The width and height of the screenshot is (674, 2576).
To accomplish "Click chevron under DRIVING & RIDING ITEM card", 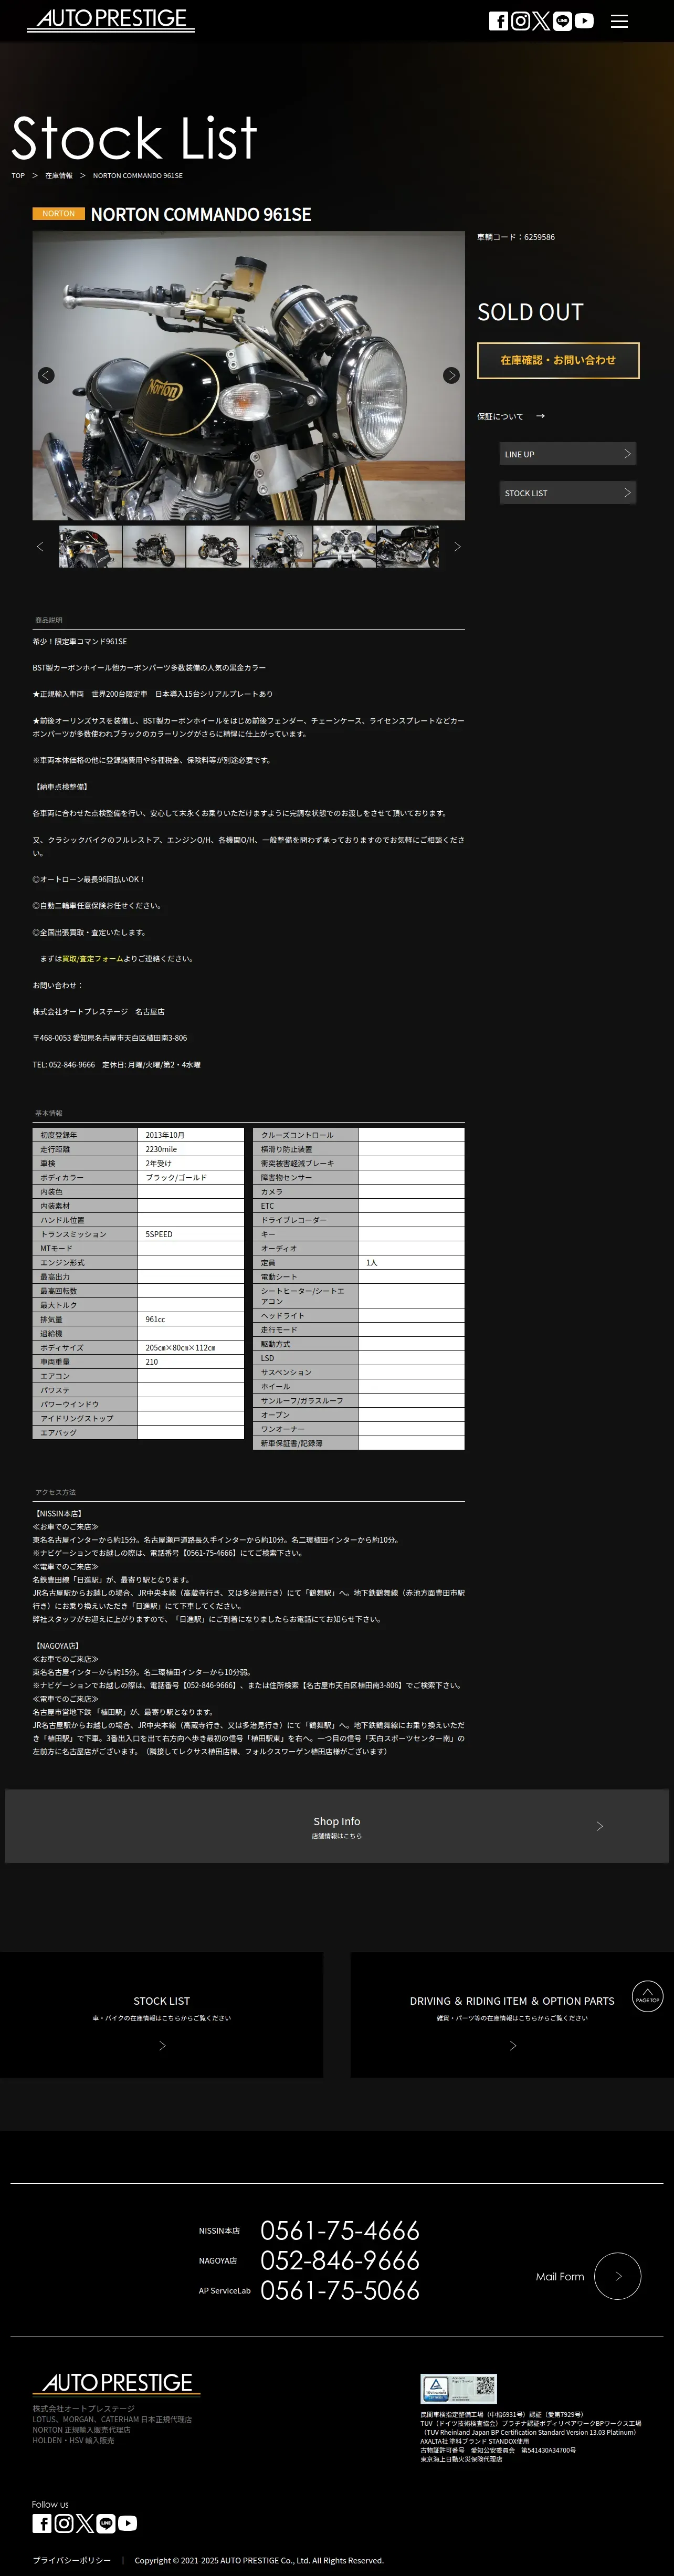I will coord(513,2046).
